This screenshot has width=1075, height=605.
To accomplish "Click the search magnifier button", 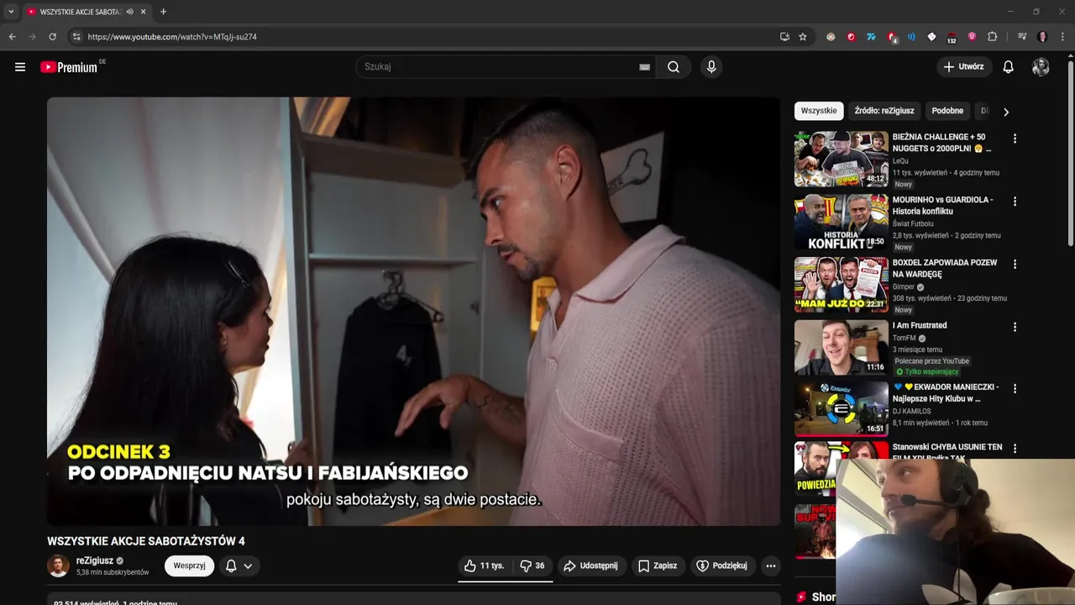I will pyautogui.click(x=674, y=67).
